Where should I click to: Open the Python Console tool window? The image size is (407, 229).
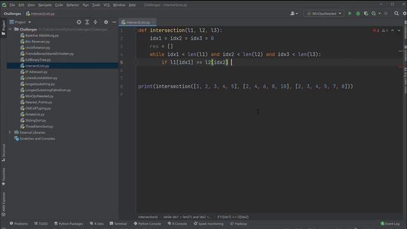pyautogui.click(x=147, y=223)
